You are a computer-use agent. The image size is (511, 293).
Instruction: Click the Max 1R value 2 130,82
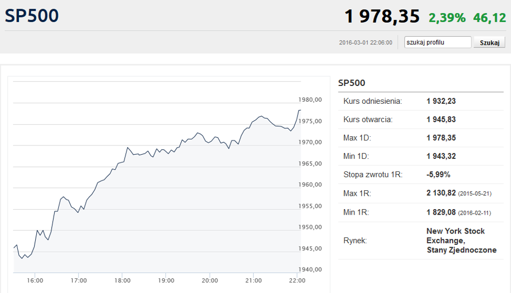[441, 193]
